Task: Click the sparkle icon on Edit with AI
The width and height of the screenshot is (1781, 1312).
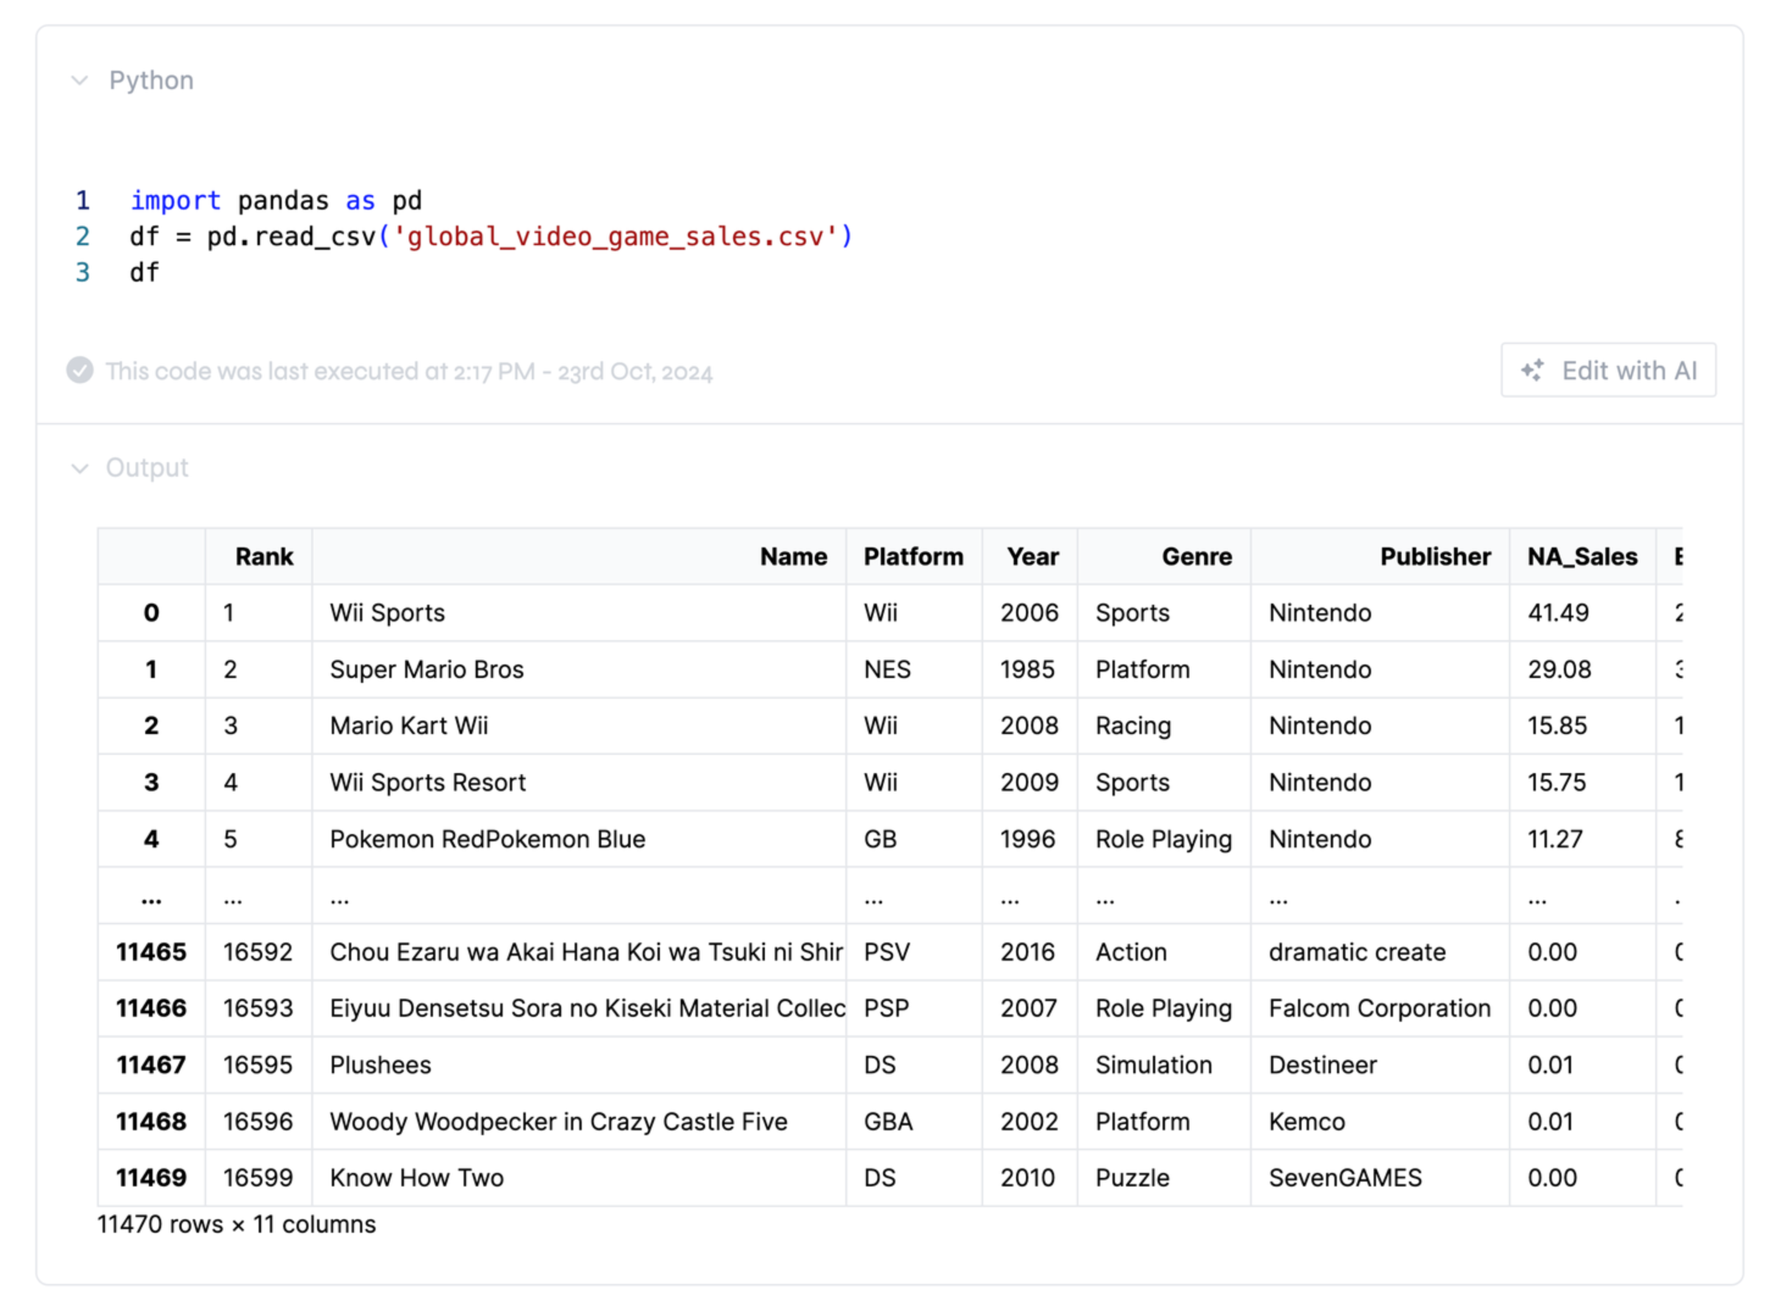Action: coord(1533,370)
